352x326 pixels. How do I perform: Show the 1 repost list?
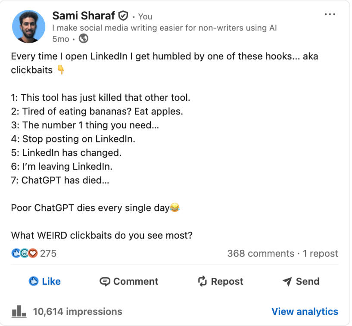[x=320, y=253]
